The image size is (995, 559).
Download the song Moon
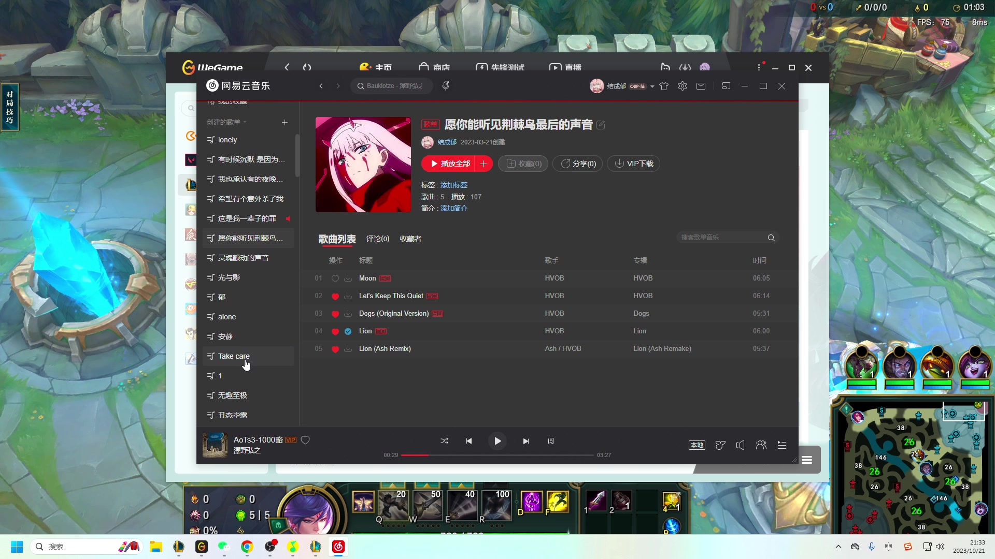348,278
